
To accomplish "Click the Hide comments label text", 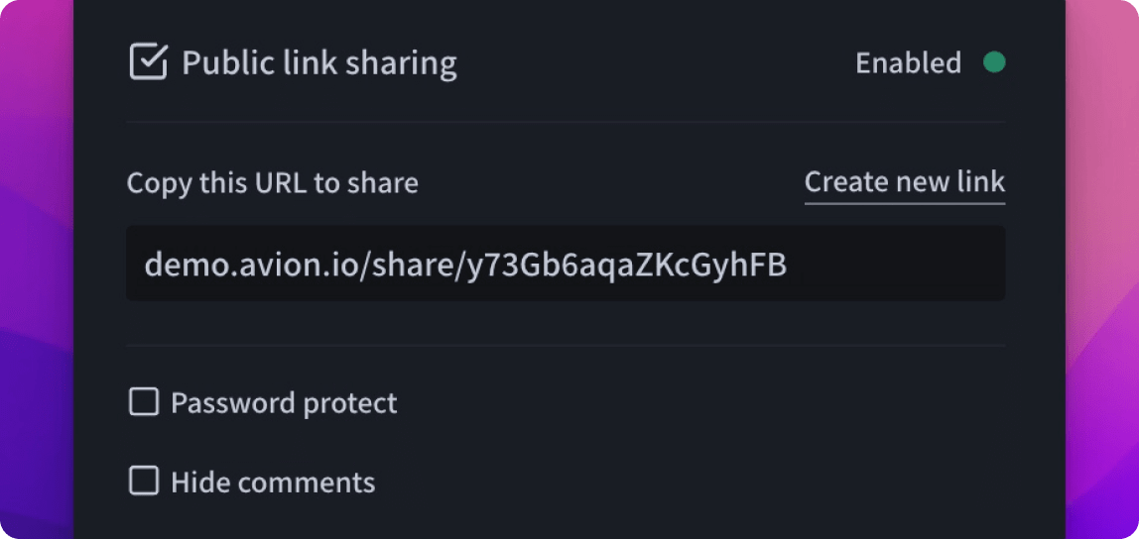I will click(x=273, y=483).
